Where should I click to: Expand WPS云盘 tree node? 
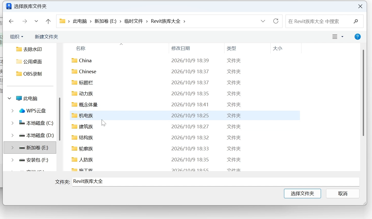coord(12,111)
